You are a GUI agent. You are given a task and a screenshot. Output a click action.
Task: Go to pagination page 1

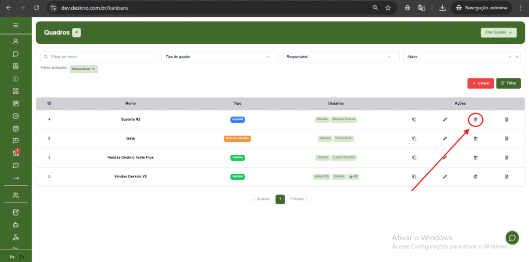click(x=280, y=199)
